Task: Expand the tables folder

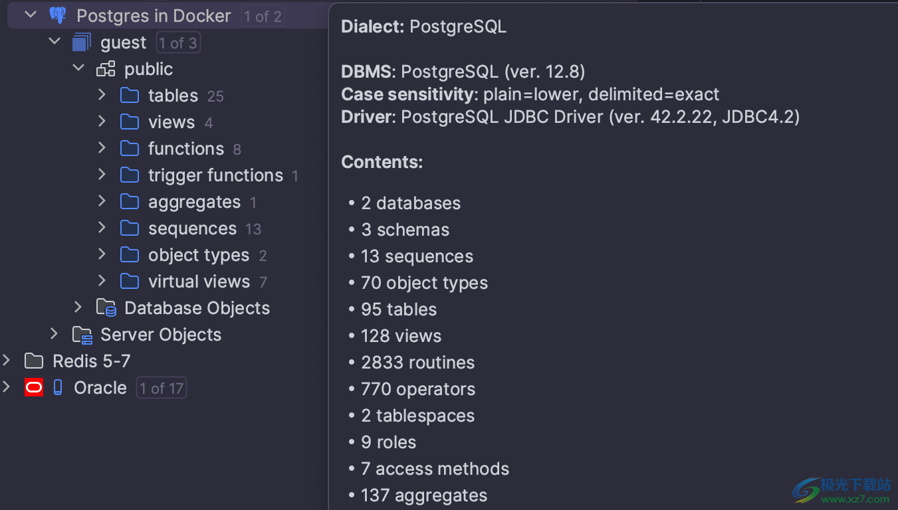Action: (102, 95)
